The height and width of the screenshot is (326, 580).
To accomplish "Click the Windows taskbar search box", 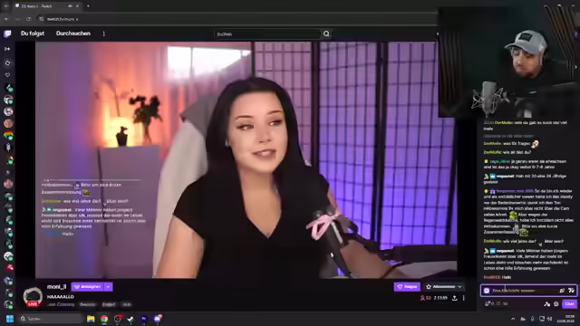I will pos(51,319).
